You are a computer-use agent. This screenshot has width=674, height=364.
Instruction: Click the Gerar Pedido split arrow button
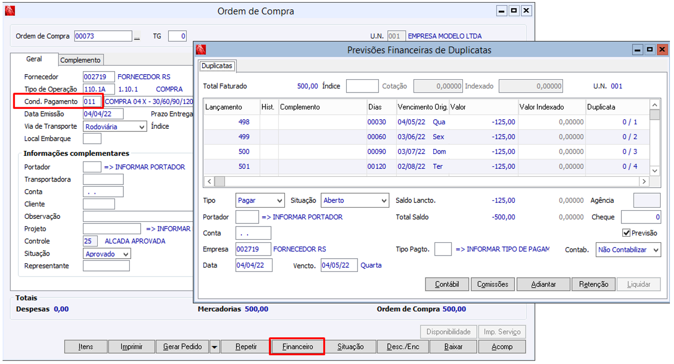pos(214,347)
